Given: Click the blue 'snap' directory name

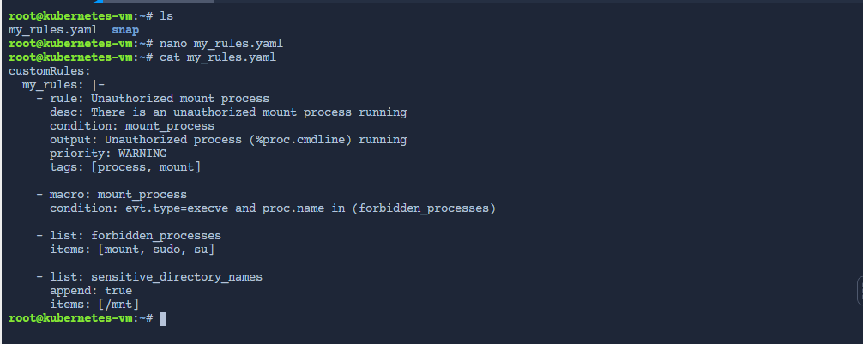Looking at the screenshot, I should (x=125, y=30).
